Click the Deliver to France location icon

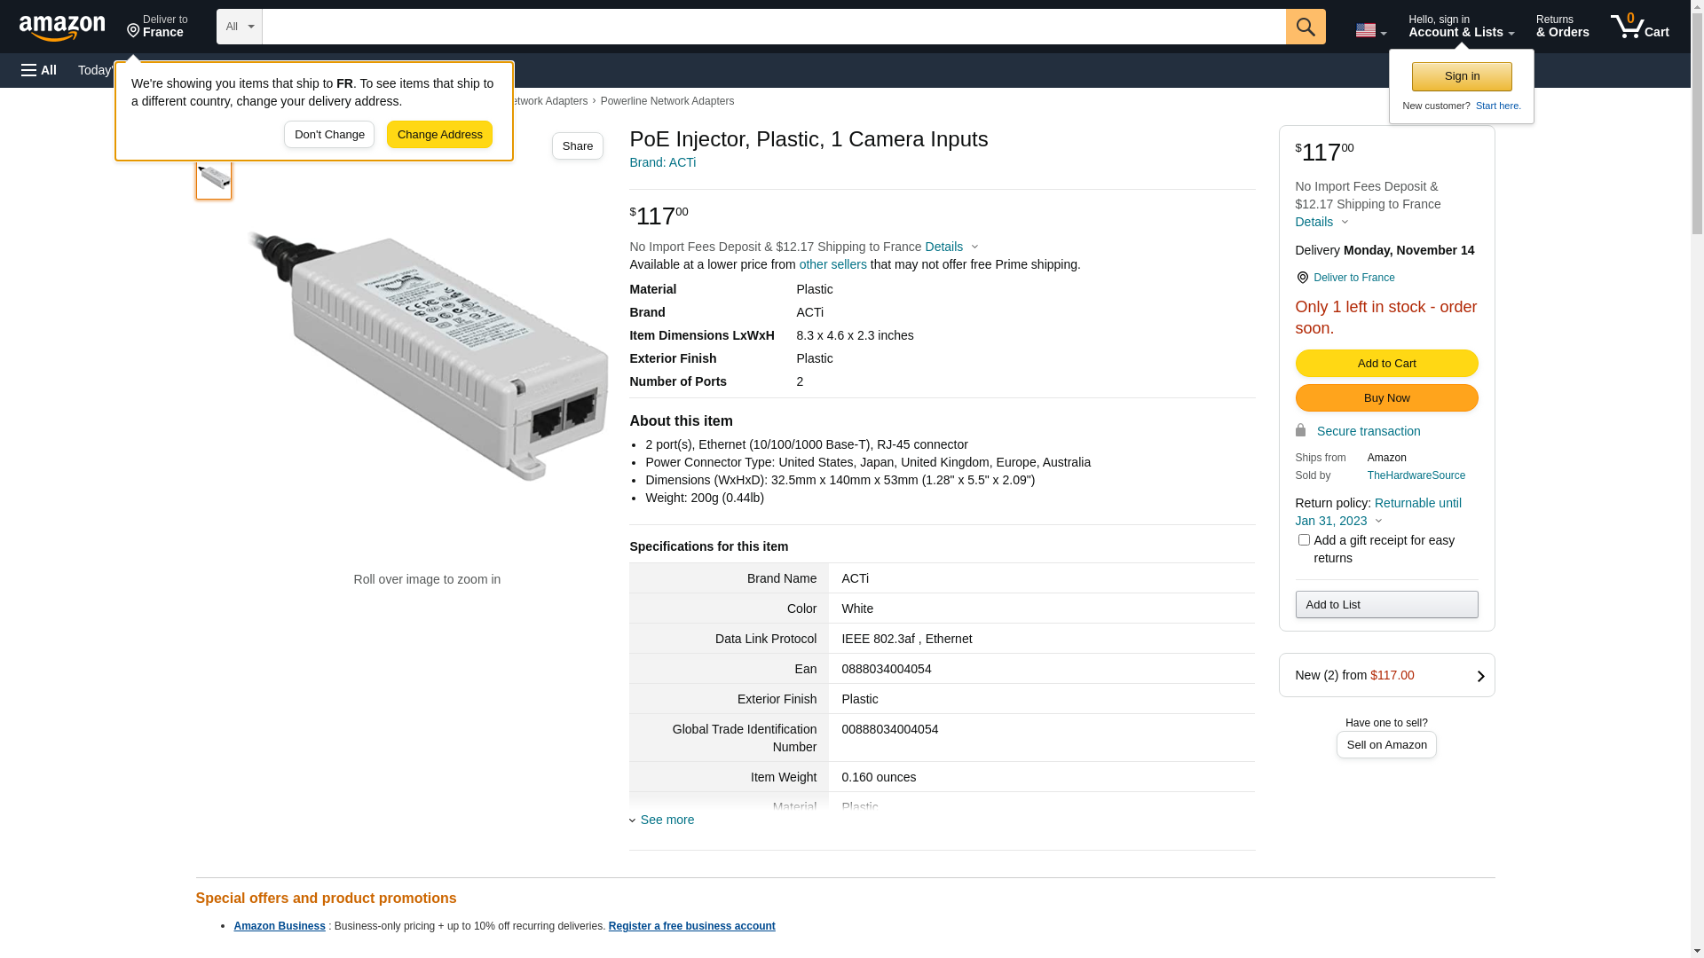[134, 31]
